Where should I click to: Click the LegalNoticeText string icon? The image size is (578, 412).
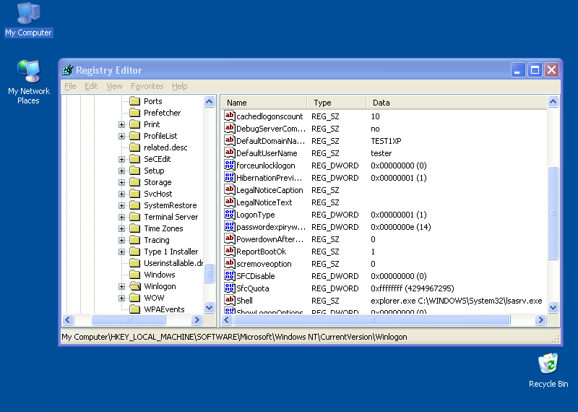(x=229, y=202)
